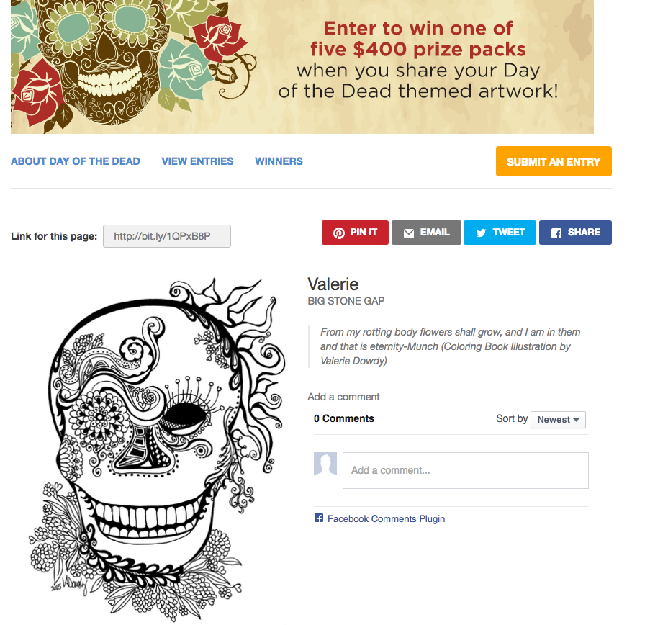Click the prize pack contest banner
The width and height of the screenshot is (668, 625).
302,67
